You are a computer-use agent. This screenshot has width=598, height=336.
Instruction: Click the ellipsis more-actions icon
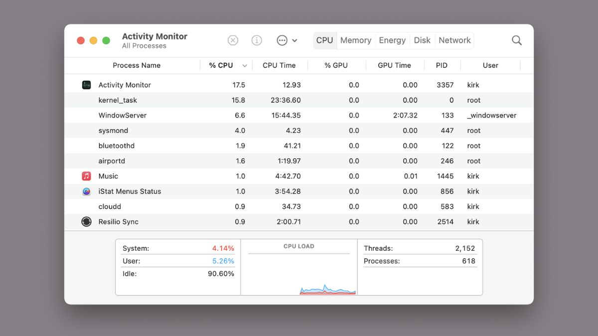point(282,40)
